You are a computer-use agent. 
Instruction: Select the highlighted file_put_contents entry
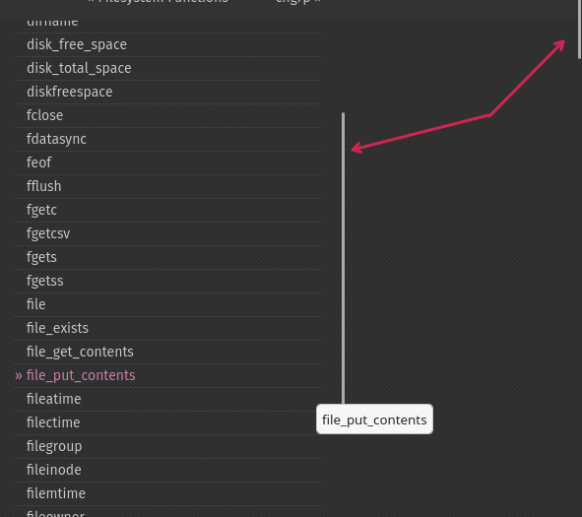[x=81, y=375]
